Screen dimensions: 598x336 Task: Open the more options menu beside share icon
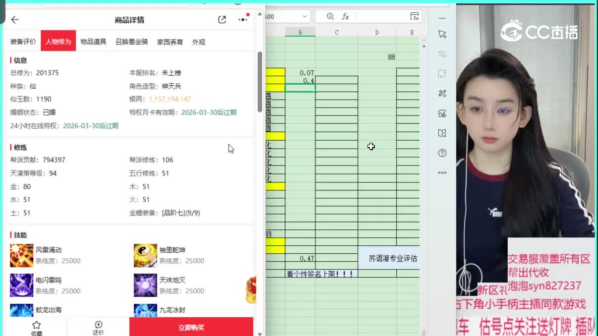[241, 19]
